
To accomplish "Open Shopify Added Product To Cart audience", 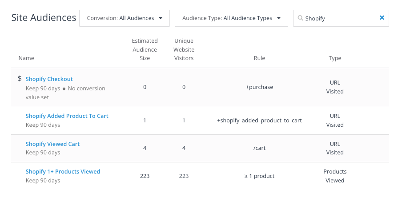I will pyautogui.click(x=67, y=116).
